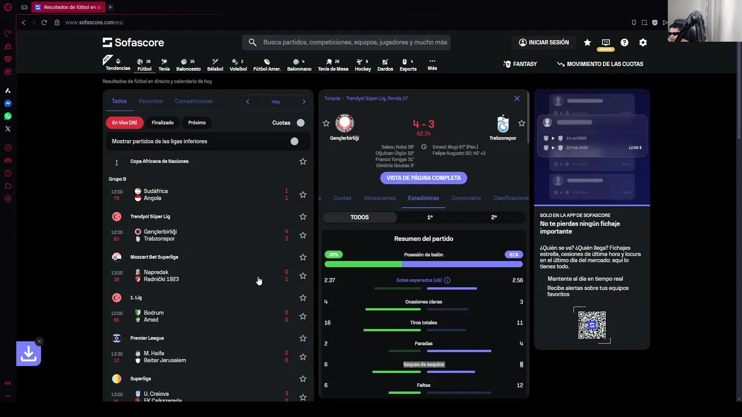Image resolution: width=742 pixels, height=417 pixels.
Task: Select the Voleibol sport icon
Action: click(238, 65)
